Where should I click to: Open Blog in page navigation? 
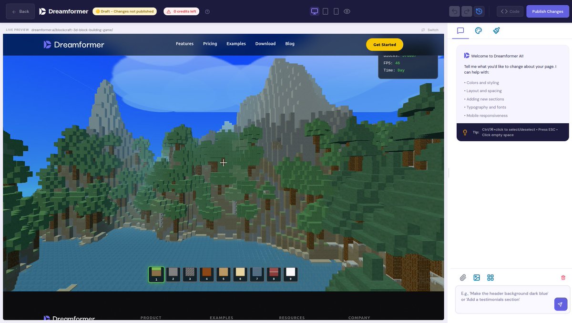click(x=290, y=44)
